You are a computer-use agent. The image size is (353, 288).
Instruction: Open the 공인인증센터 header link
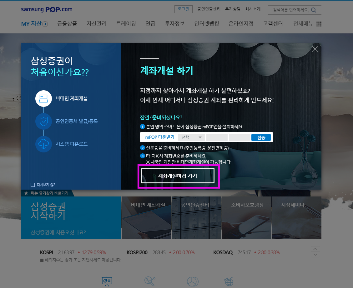pyautogui.click(x=209, y=9)
